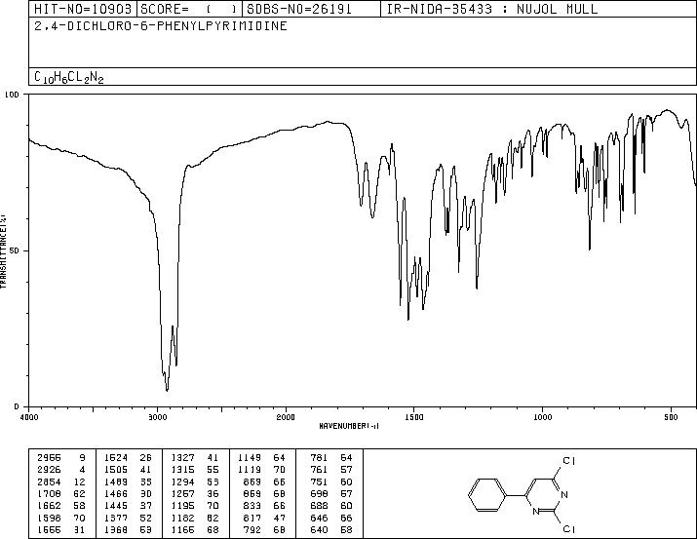Click the 3000 tick label on the x-axis
The height and width of the screenshot is (539, 697).
(157, 417)
